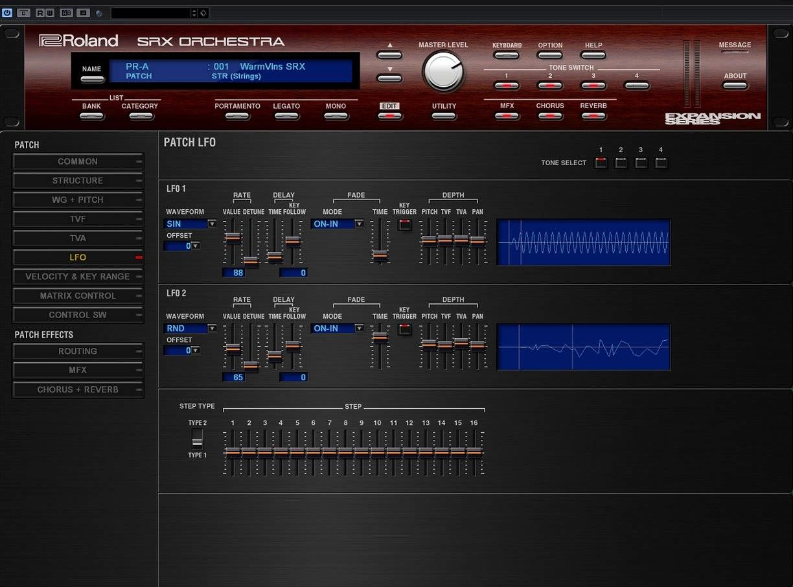793x587 pixels.
Task: Click the Write automation W icon
Action: pyautogui.click(x=50, y=13)
